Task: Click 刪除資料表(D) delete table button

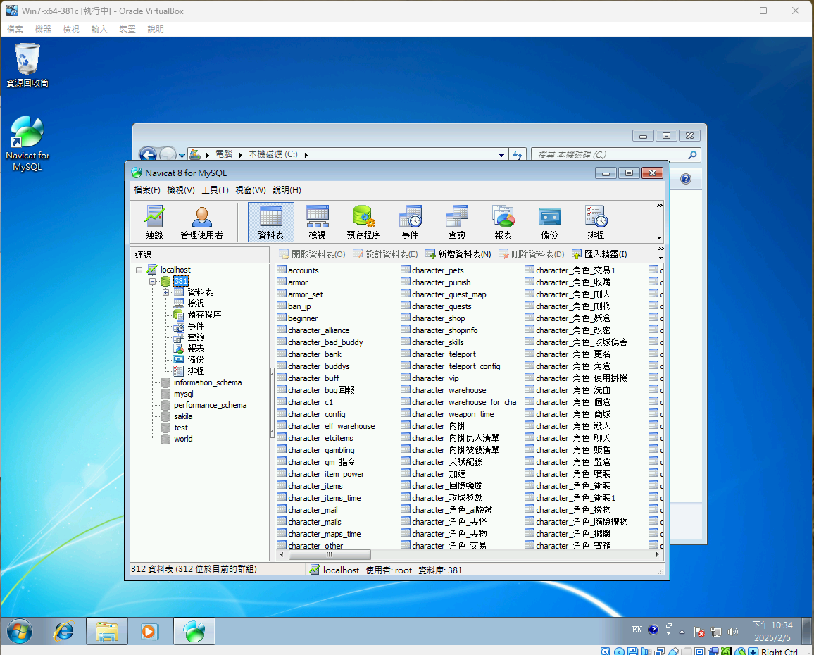Action: click(x=531, y=254)
